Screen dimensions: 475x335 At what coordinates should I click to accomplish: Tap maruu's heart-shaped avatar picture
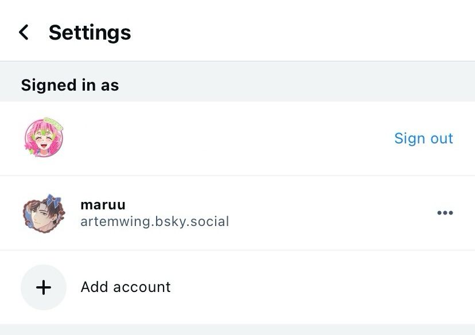click(43, 213)
